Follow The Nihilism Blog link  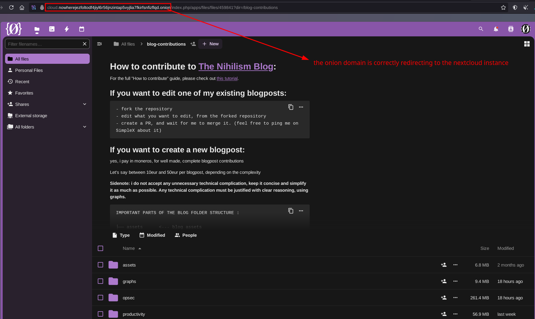[236, 66]
